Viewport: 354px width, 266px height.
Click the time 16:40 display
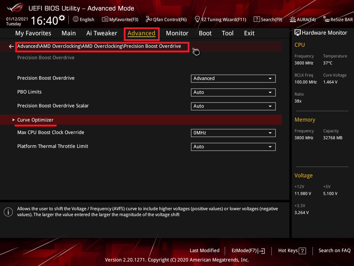pos(45,20)
